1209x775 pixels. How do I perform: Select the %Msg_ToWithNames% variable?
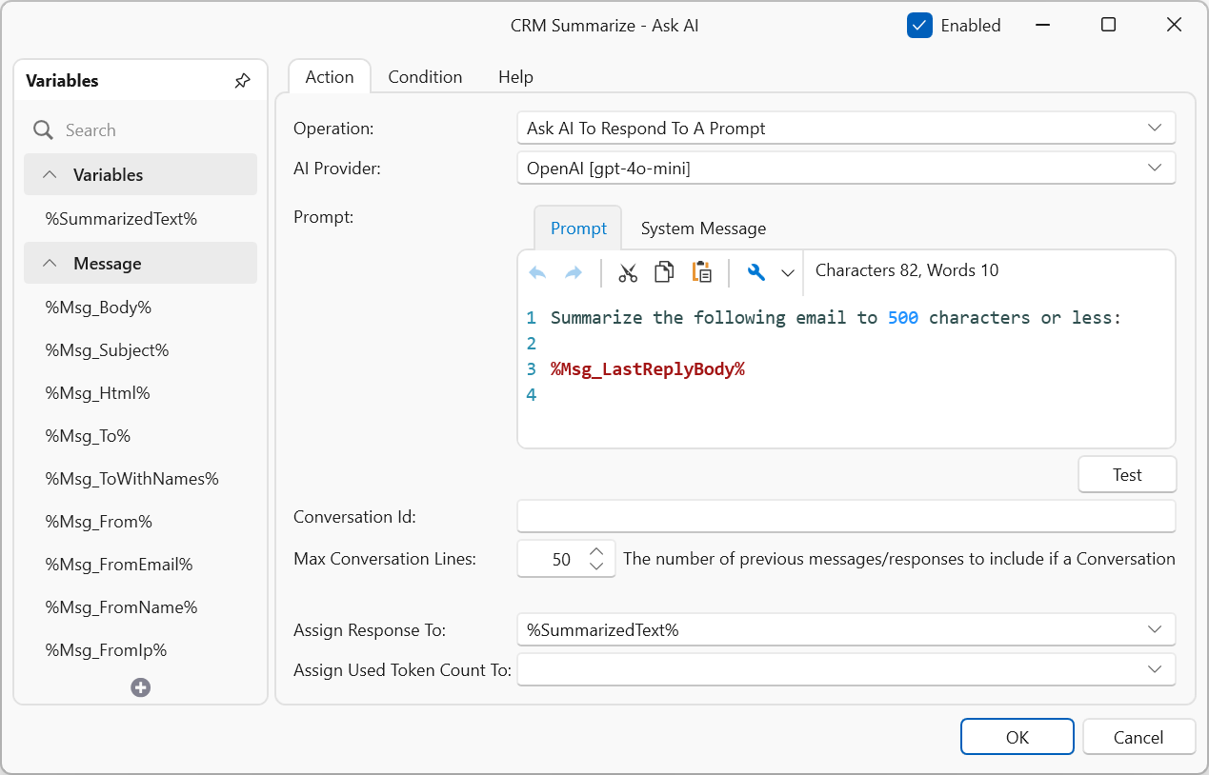131,479
